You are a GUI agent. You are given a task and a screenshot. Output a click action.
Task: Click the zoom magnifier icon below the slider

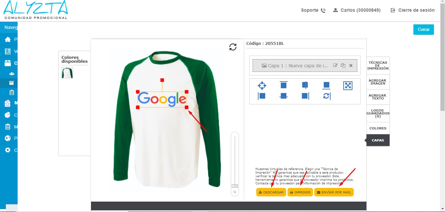234,192
